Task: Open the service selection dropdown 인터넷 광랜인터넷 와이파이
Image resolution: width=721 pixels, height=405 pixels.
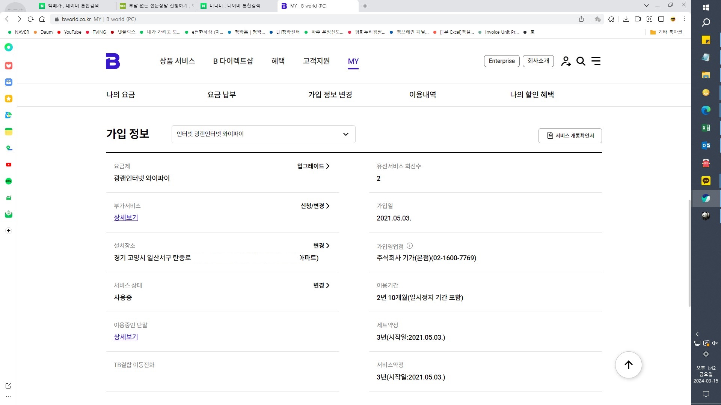Action: click(263, 134)
